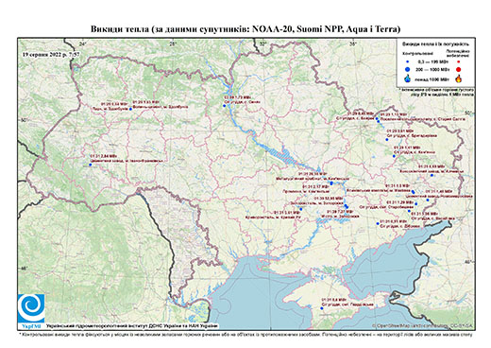Select the Kamianske metallurgical plant marker
491x348 pixels.
(331, 183)
